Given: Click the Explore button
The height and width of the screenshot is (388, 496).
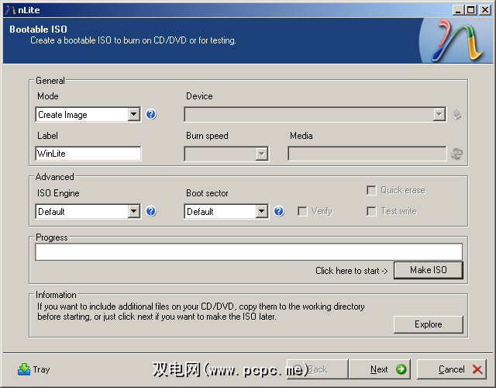Looking at the screenshot, I should point(428,324).
